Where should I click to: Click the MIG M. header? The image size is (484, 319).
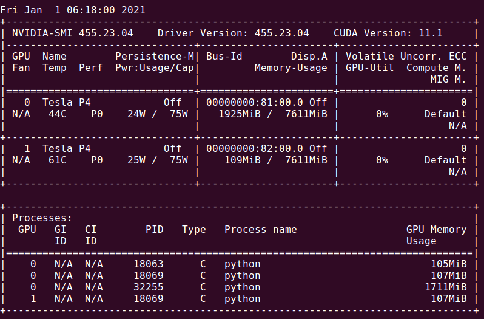pos(448,80)
